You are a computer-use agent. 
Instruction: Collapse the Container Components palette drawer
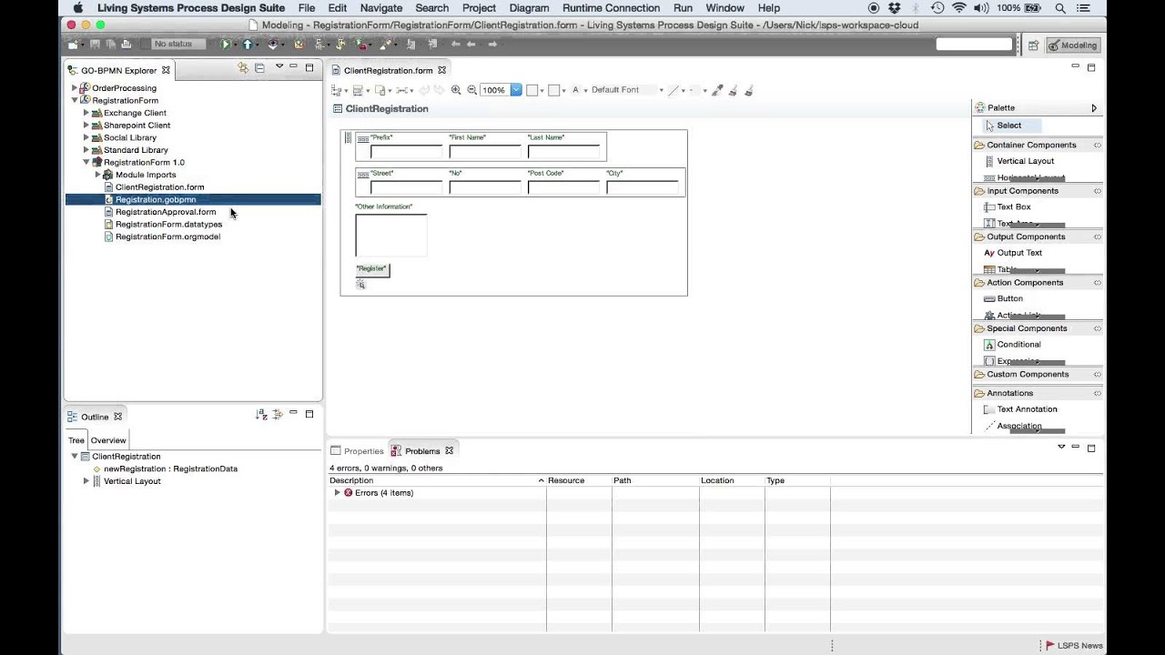click(x=1097, y=146)
